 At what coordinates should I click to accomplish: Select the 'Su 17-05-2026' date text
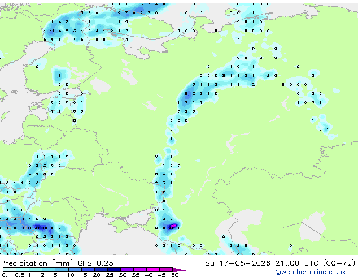(238, 263)
